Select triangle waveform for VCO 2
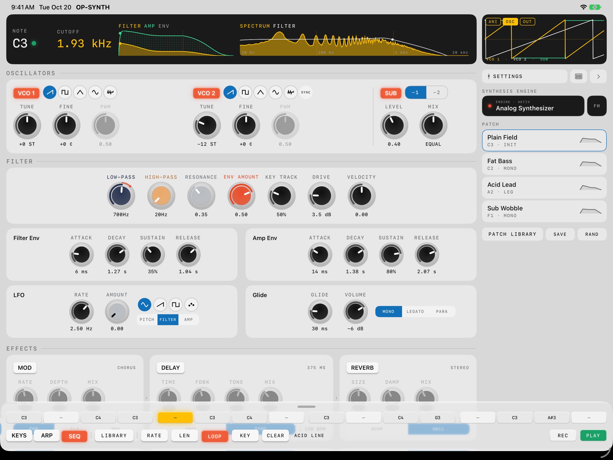 tap(260, 92)
